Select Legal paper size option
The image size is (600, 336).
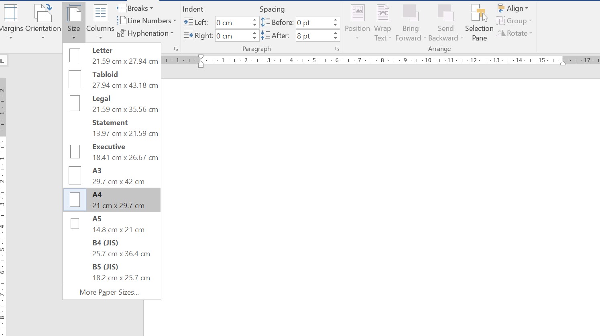pos(112,103)
